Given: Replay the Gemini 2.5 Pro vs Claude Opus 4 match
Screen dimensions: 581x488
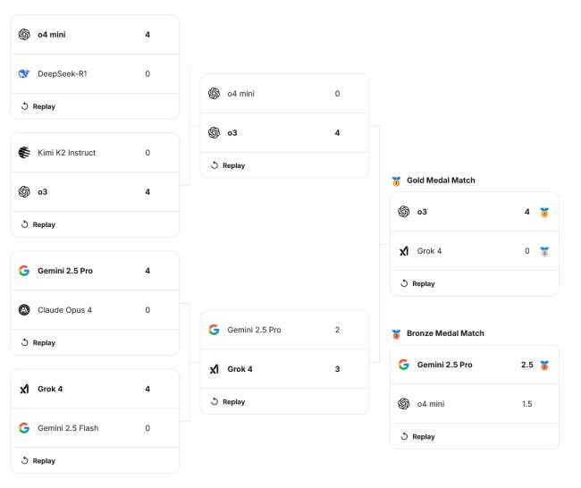Looking at the screenshot, I should pyautogui.click(x=38, y=342).
